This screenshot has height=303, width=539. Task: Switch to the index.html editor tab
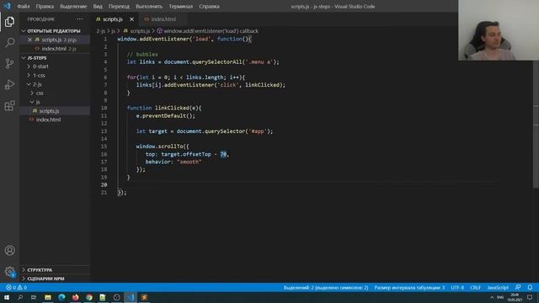point(163,19)
